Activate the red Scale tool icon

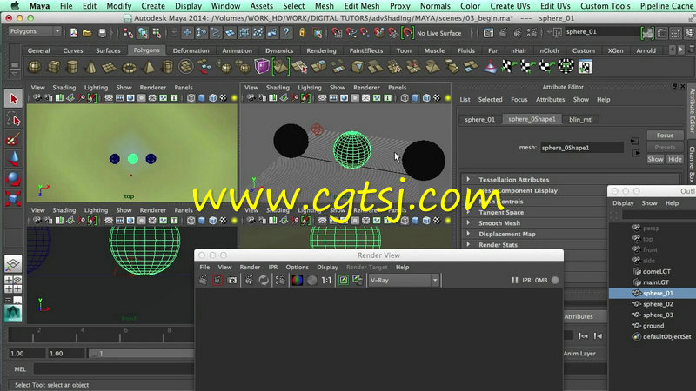tap(13, 199)
